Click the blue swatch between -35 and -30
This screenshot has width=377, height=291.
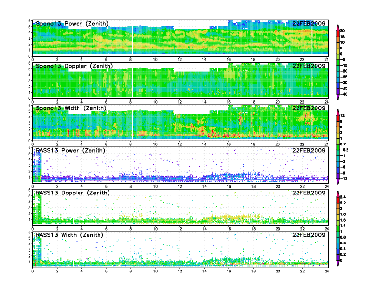338,86
